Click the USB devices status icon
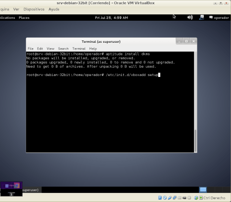 click(x=170, y=198)
